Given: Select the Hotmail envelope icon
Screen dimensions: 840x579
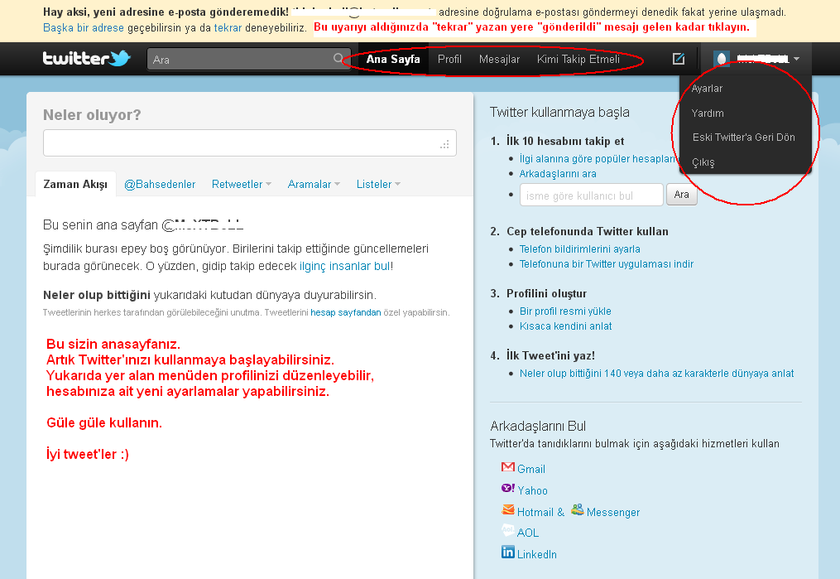Looking at the screenshot, I should [508, 510].
